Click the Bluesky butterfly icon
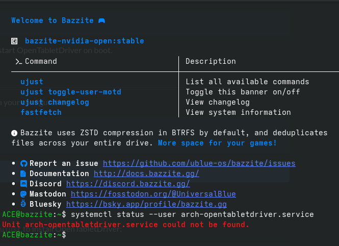 click(x=23, y=204)
